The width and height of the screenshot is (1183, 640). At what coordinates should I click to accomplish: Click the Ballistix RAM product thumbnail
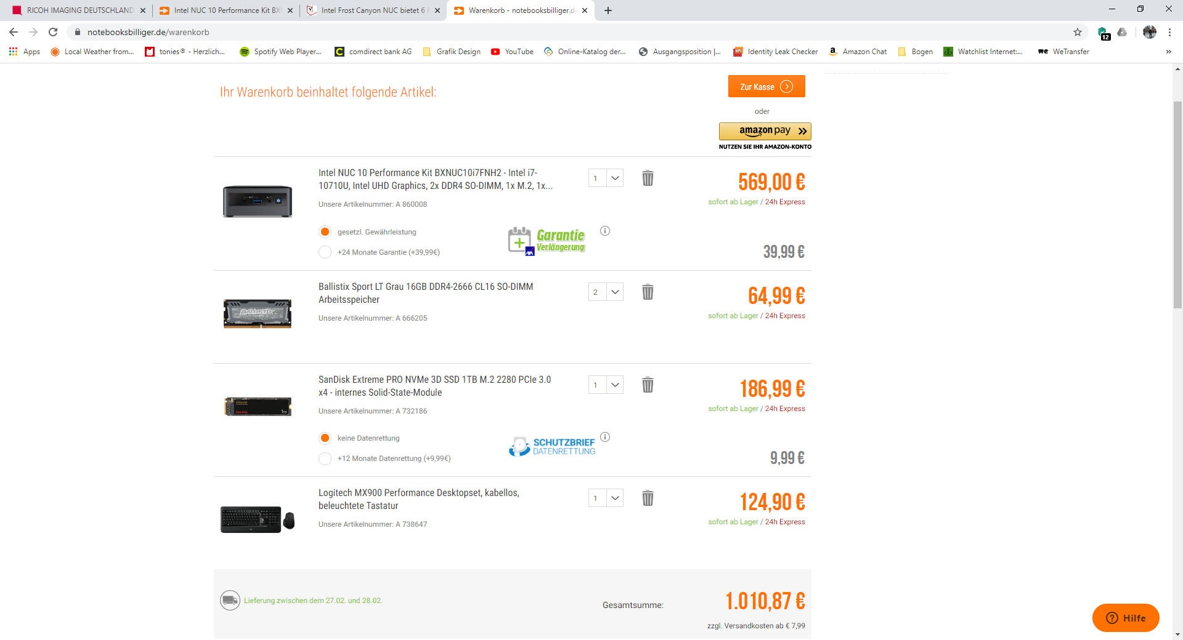[x=258, y=314]
